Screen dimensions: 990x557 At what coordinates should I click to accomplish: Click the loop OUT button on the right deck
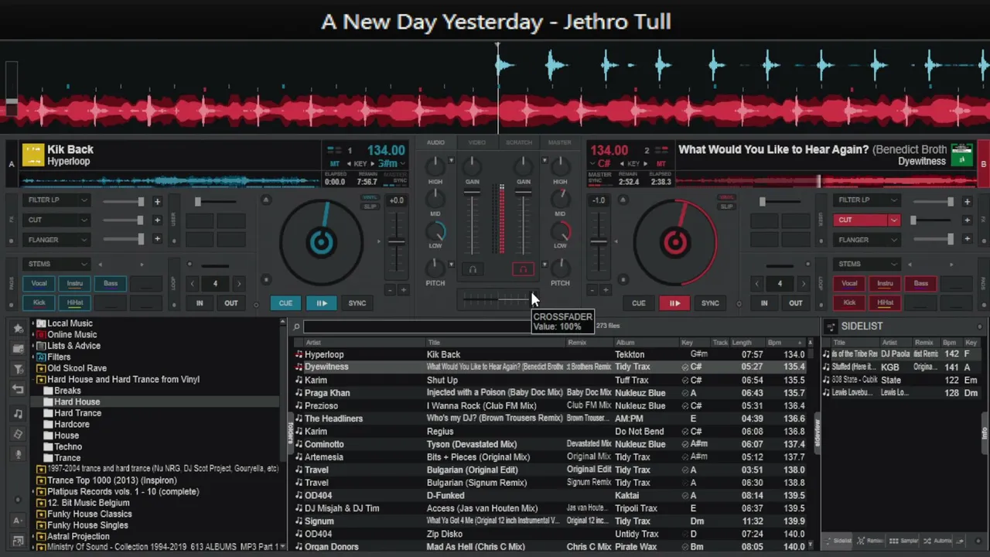796,303
